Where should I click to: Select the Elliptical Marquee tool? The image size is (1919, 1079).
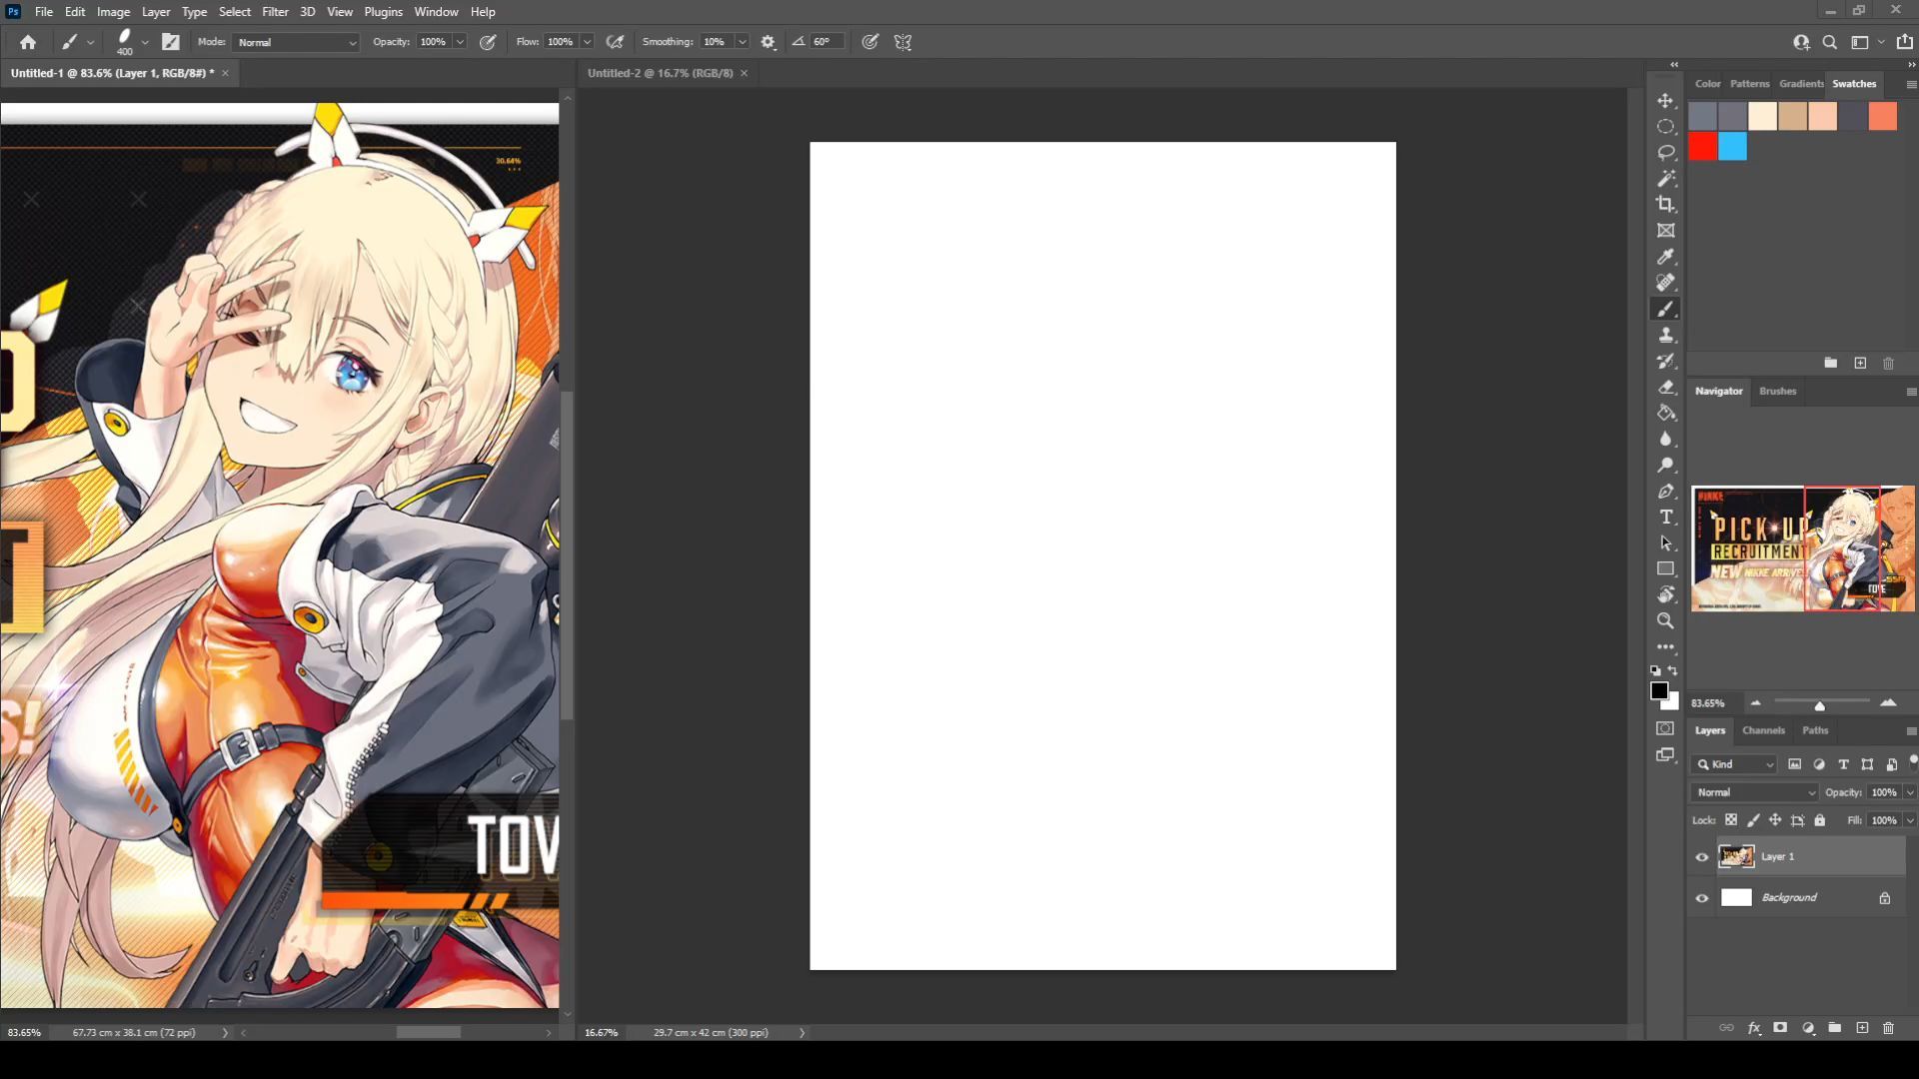tap(1665, 127)
